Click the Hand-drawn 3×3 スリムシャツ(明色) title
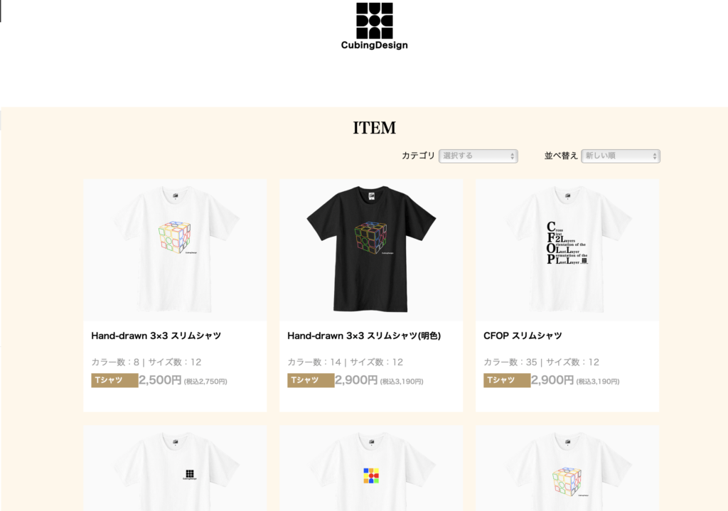Image resolution: width=728 pixels, height=511 pixels. [364, 335]
